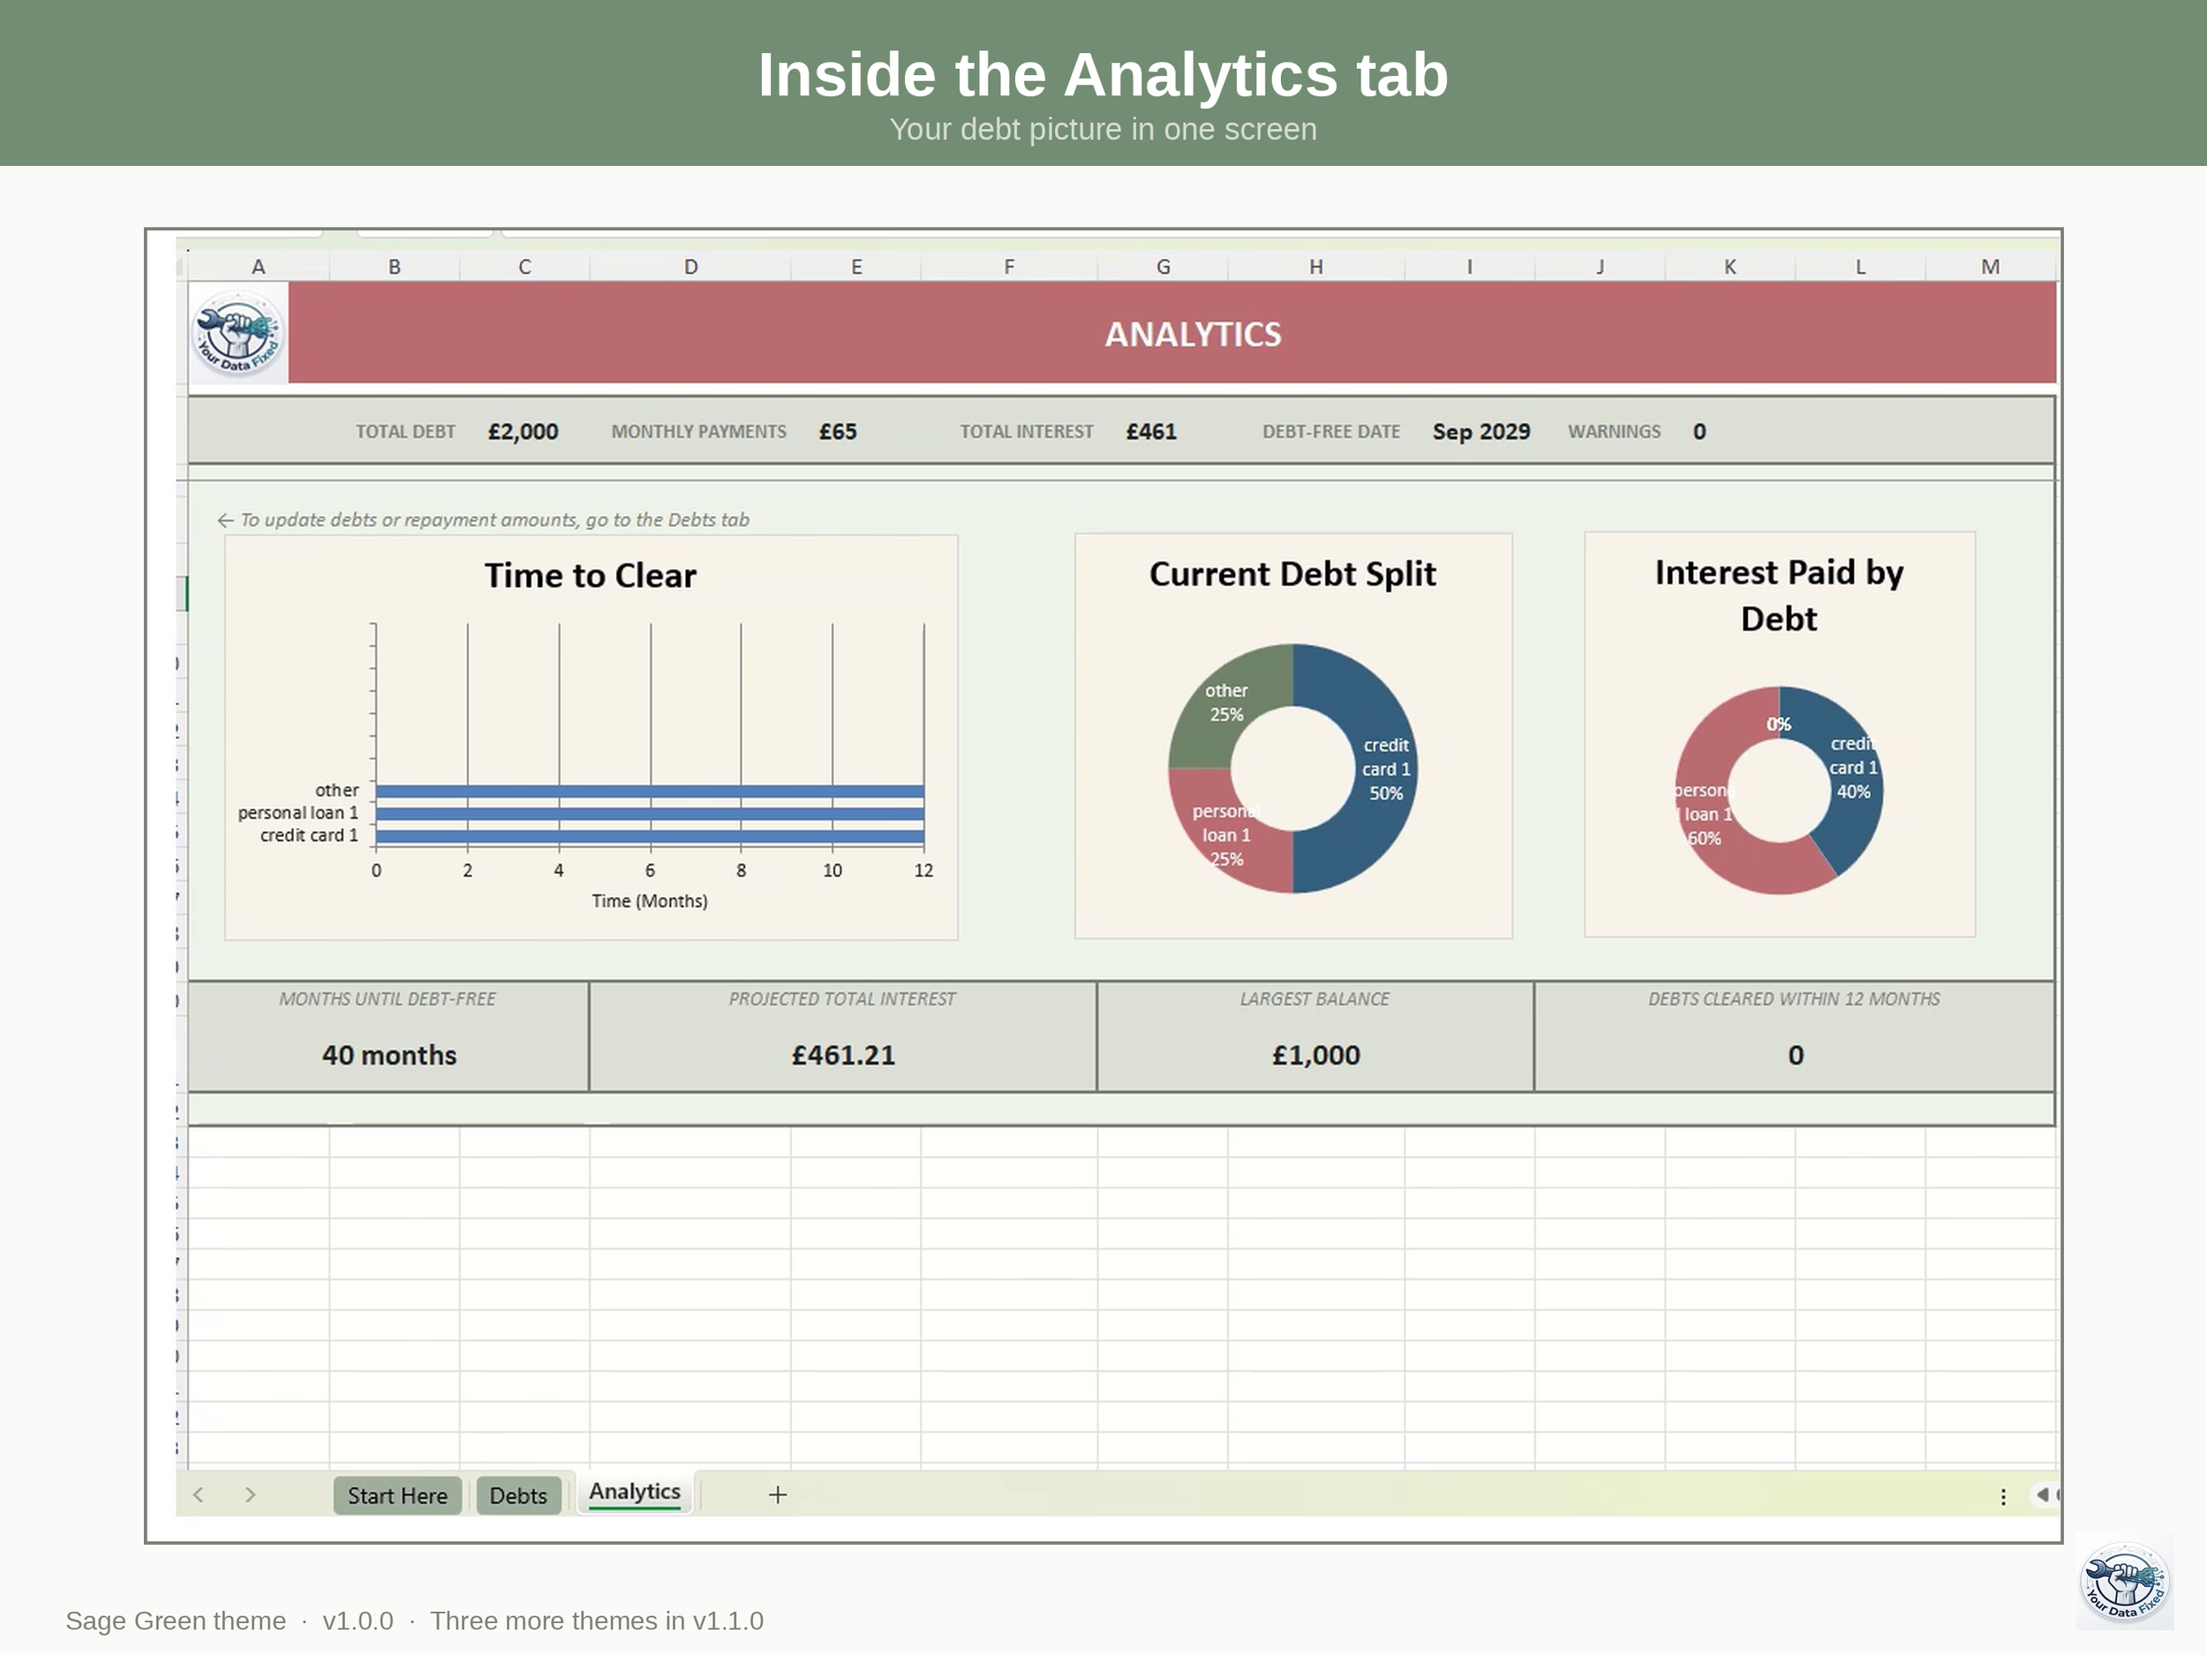Click the TOTAL INTEREST label
The image size is (2207, 1655).
[x=1027, y=432]
